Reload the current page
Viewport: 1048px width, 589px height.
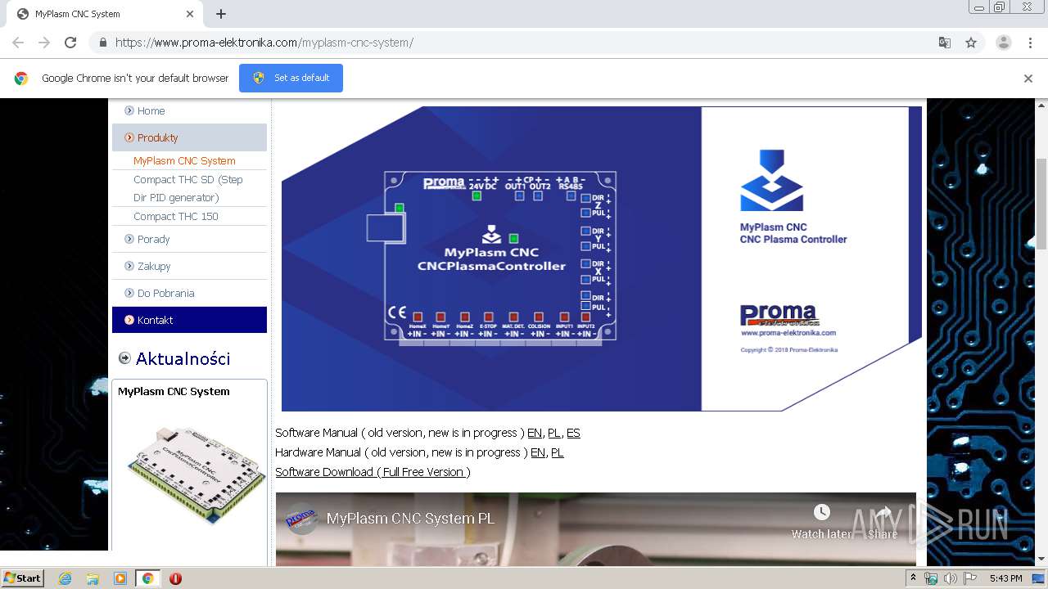pos(70,43)
